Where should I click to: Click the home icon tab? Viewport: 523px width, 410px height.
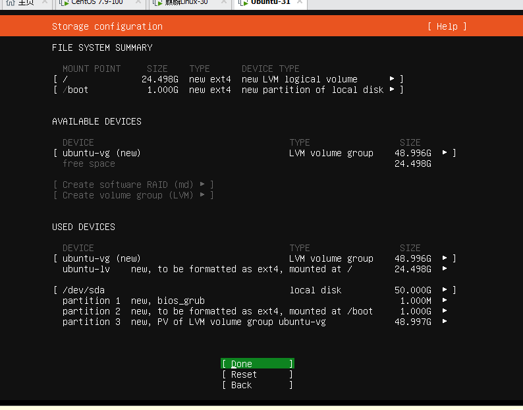[x=20, y=3]
